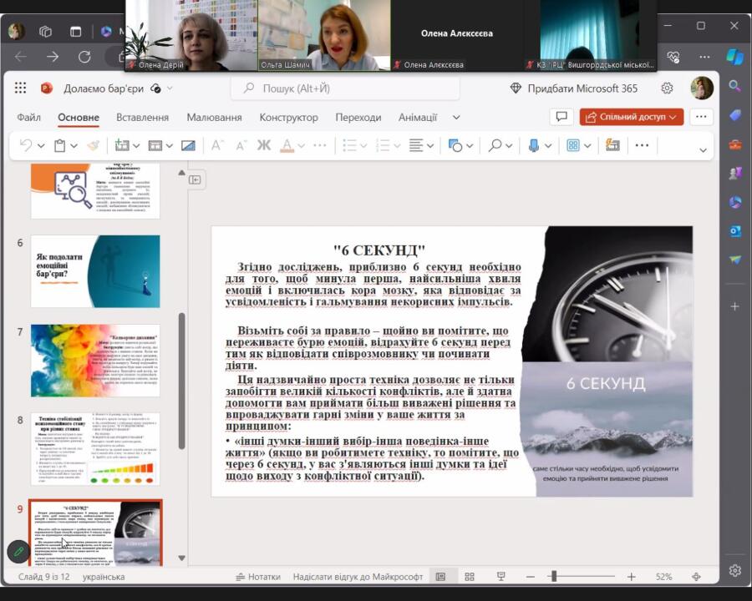The height and width of the screenshot is (601, 752).
Task: Expand layout dropdown arrow
Action: coord(170,146)
